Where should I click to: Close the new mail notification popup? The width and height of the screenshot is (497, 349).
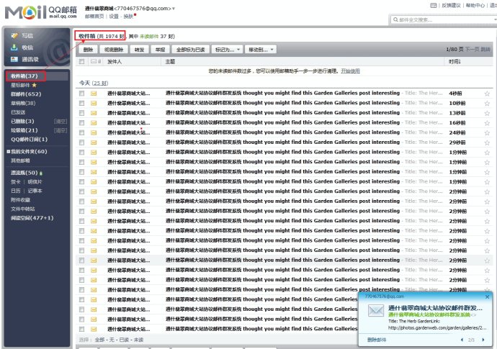point(488,296)
